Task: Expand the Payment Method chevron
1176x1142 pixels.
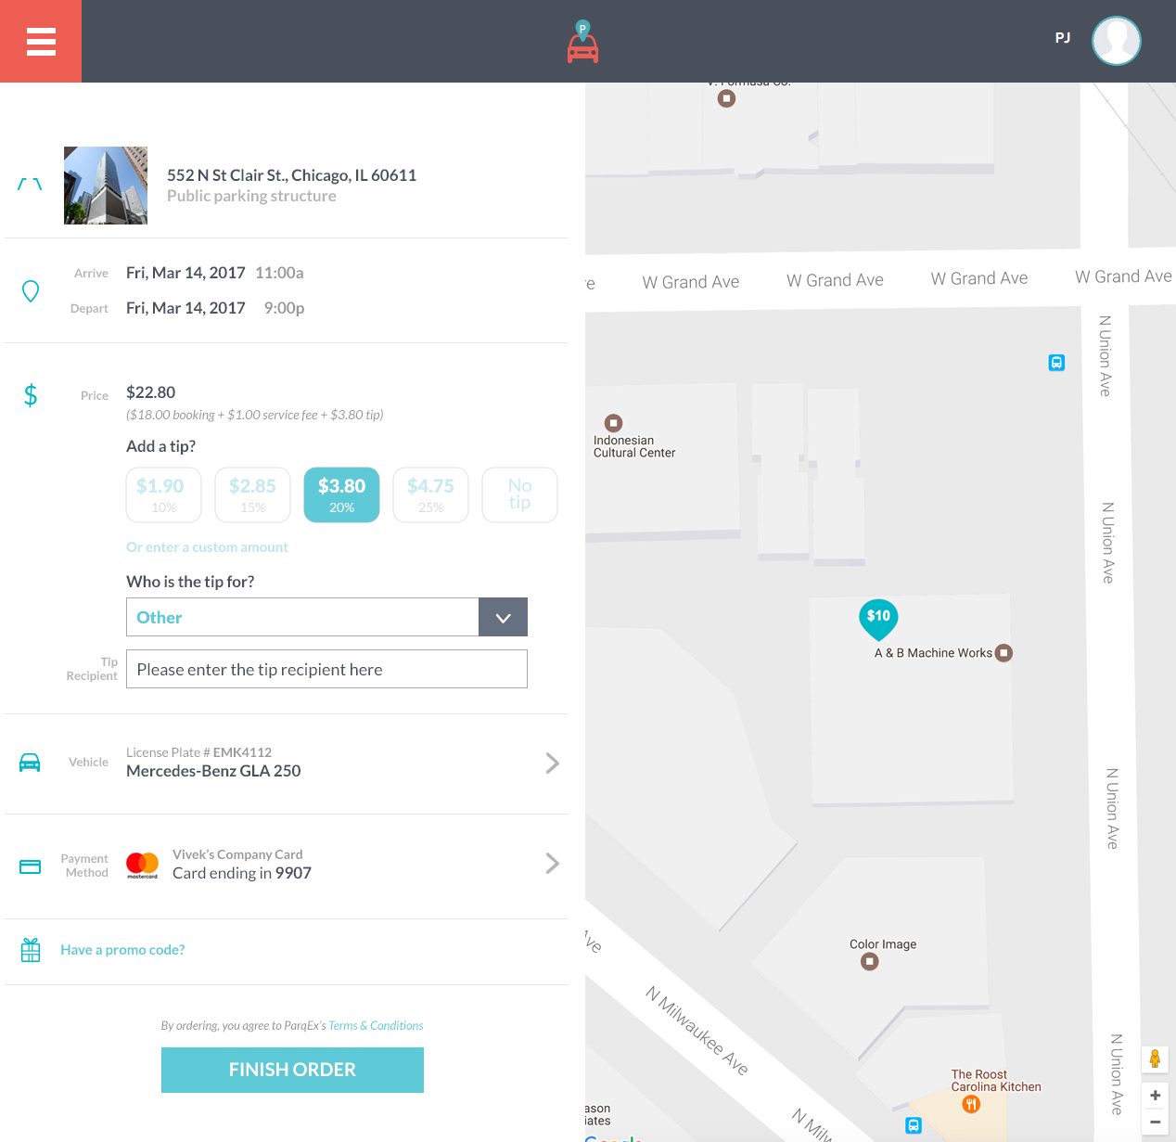Action: (x=552, y=864)
